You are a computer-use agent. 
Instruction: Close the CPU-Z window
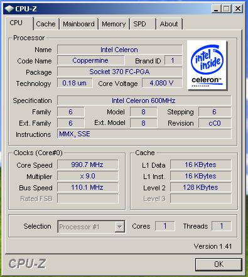238,9
